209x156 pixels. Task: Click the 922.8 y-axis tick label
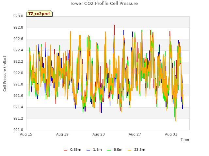[18, 27]
